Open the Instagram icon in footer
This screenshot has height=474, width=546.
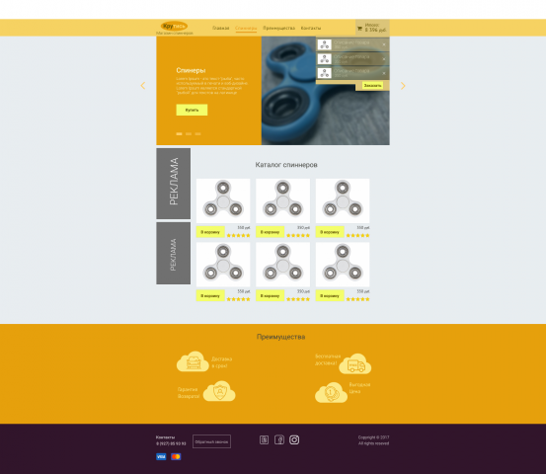294,439
